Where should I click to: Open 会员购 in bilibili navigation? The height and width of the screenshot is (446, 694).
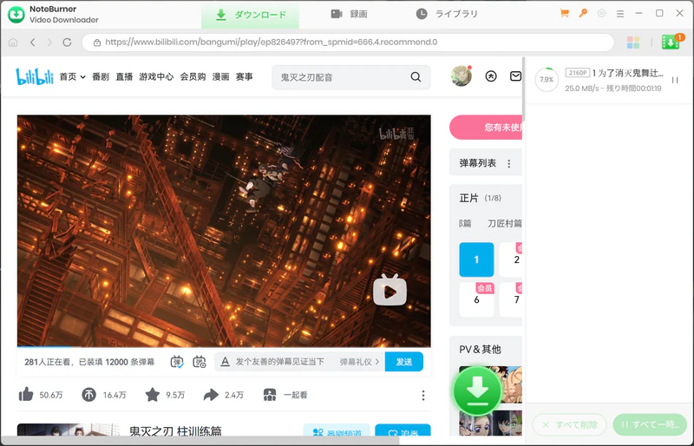coord(193,76)
